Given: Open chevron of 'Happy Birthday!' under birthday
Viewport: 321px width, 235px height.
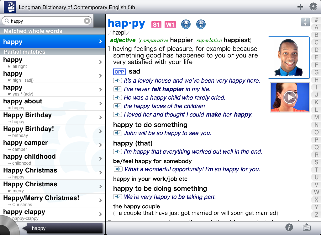Looking at the screenshot, I should 101,131.
